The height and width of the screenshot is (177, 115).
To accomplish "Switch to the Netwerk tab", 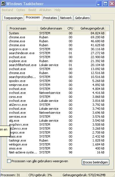I will pyautogui.click(x=66, y=18).
